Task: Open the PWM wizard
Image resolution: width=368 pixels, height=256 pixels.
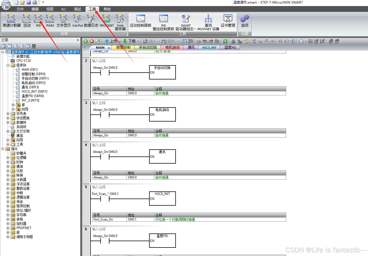Action: (50, 21)
